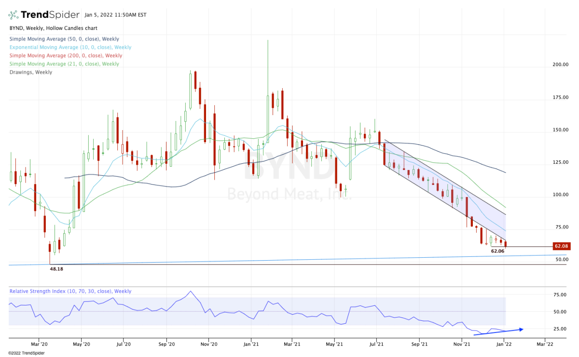Click the Jan '21 date axis label

(x=251, y=344)
